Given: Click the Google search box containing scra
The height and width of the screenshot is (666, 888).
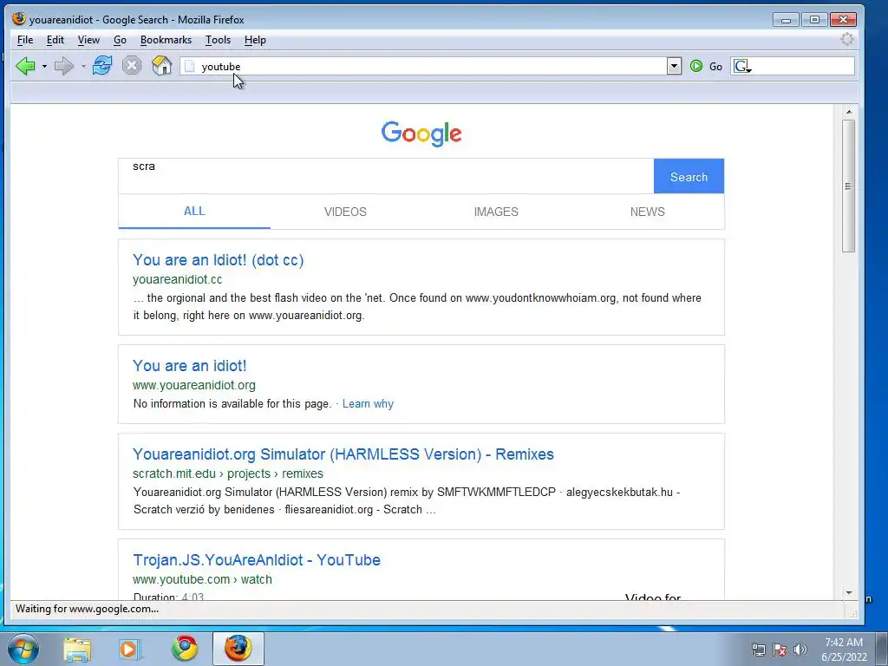Looking at the screenshot, I should click(386, 176).
